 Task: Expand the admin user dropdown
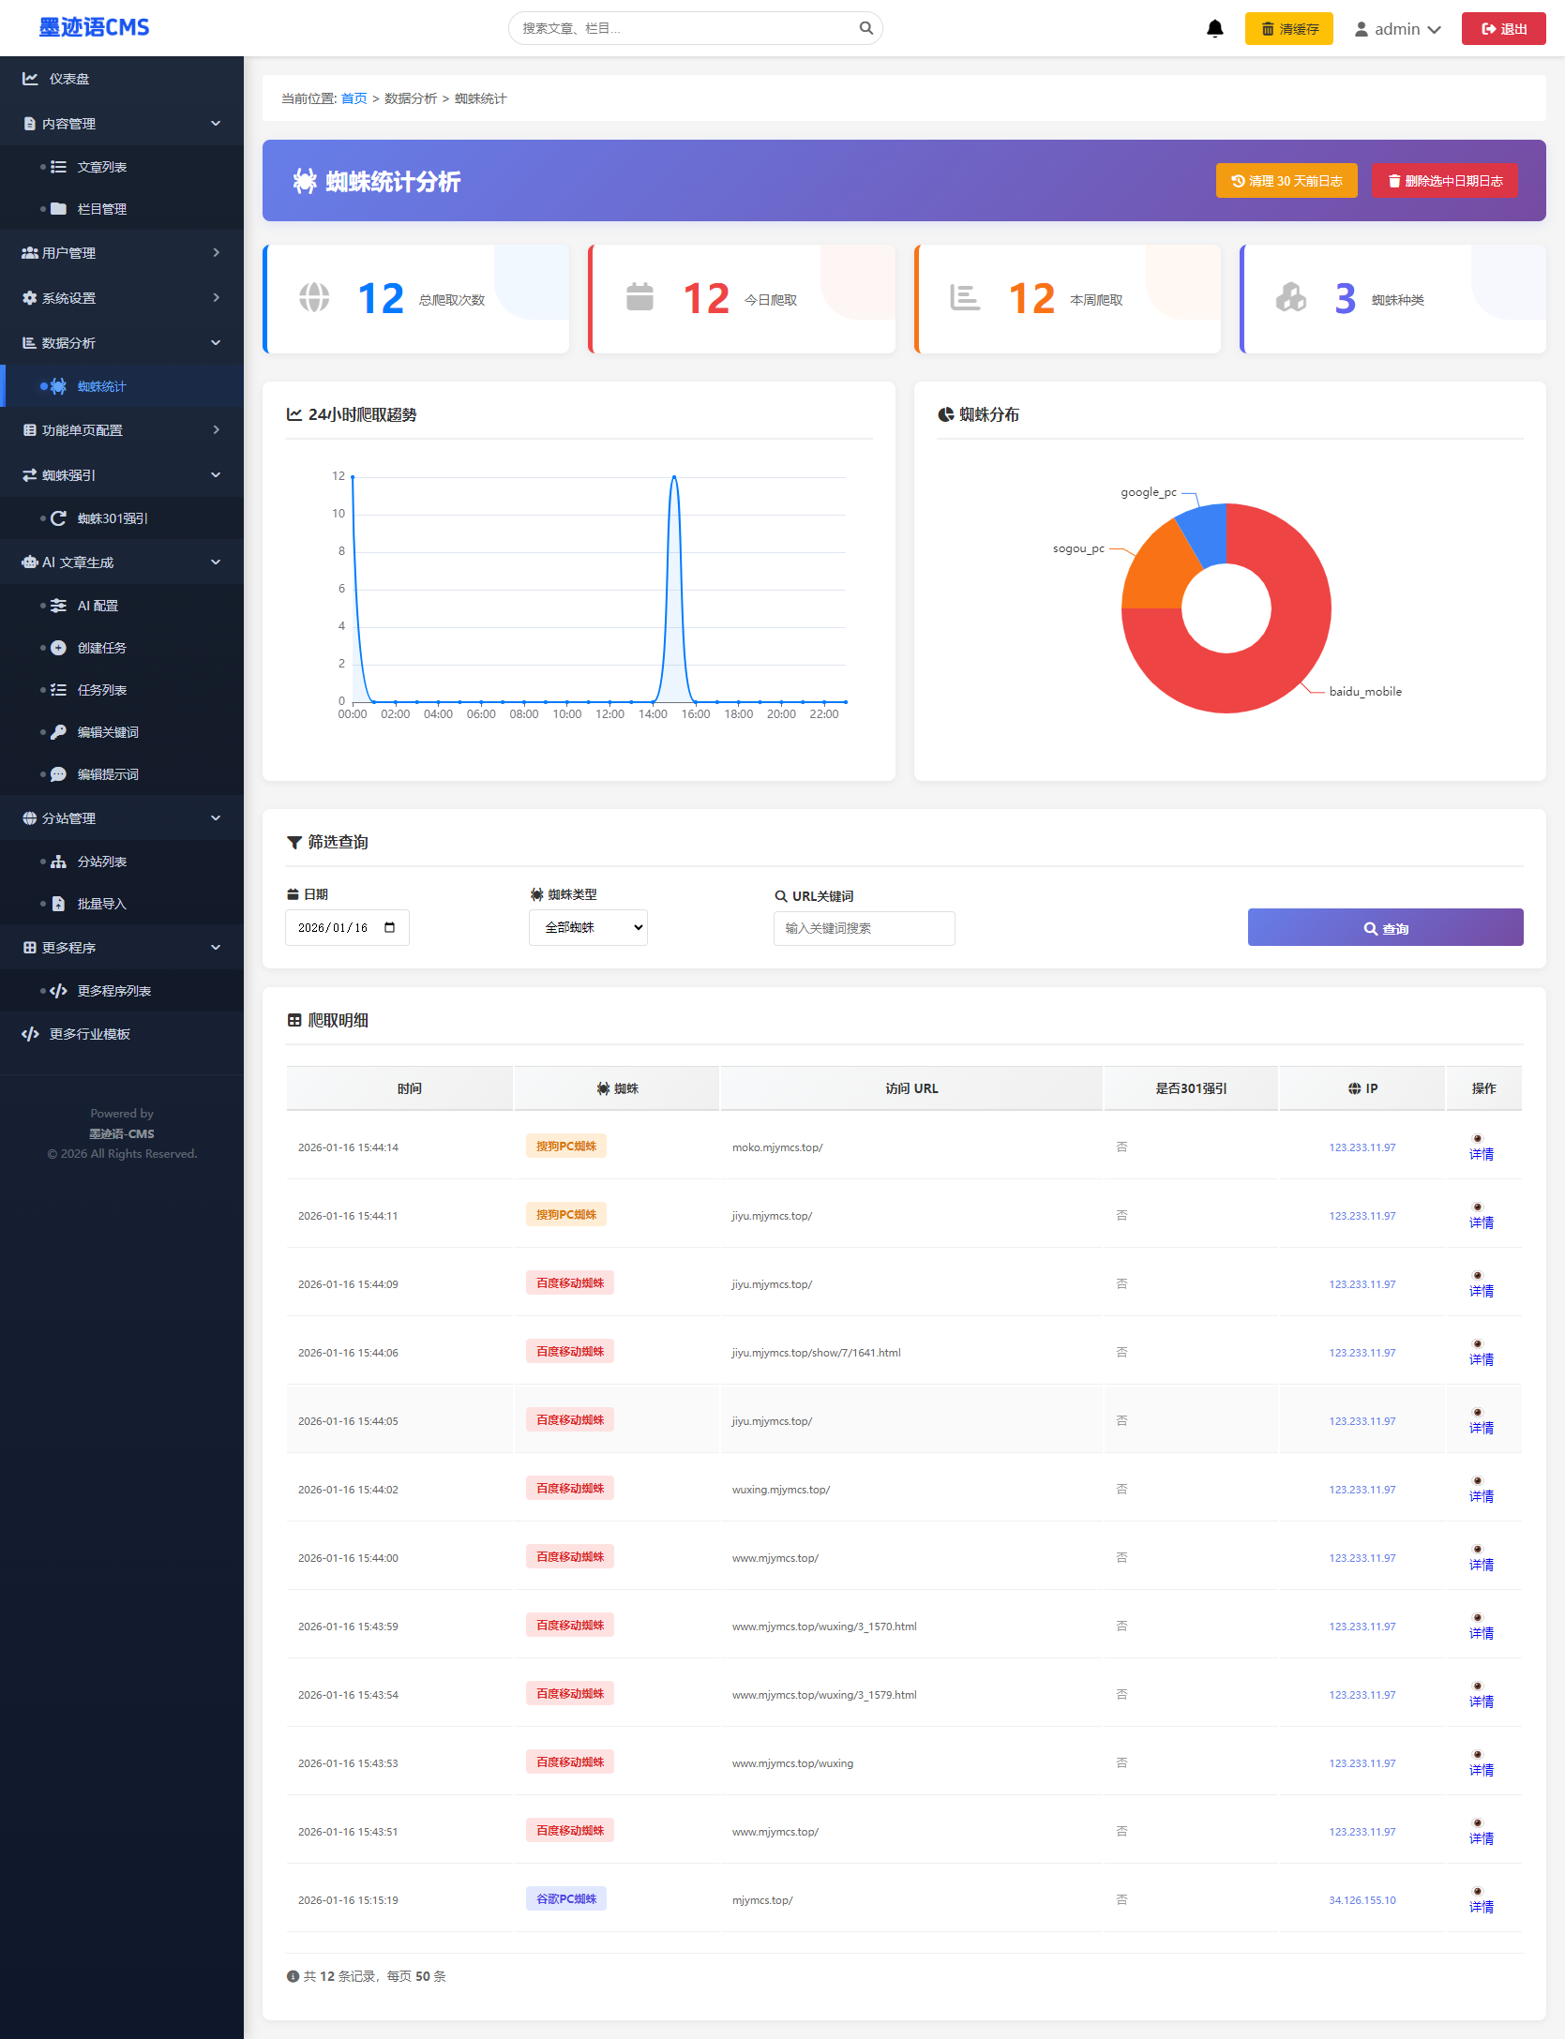(x=1397, y=29)
